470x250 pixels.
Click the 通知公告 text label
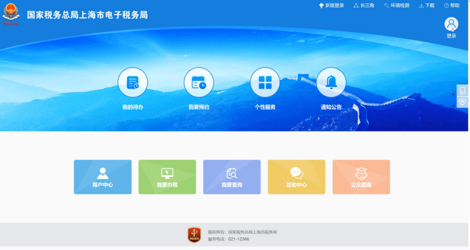(x=331, y=107)
